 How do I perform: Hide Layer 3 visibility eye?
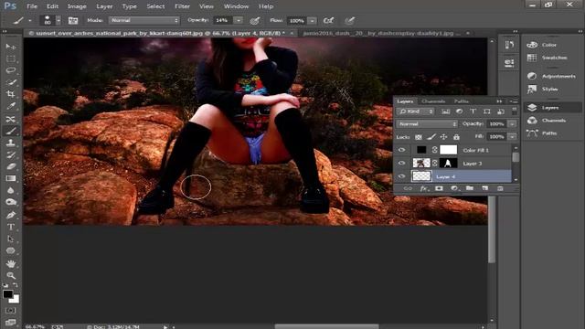pos(401,163)
